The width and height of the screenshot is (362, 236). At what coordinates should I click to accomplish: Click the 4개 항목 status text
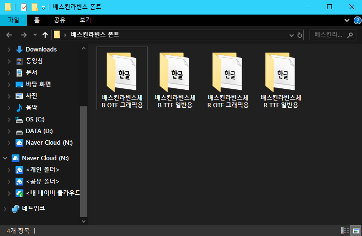pyautogui.click(x=18, y=231)
